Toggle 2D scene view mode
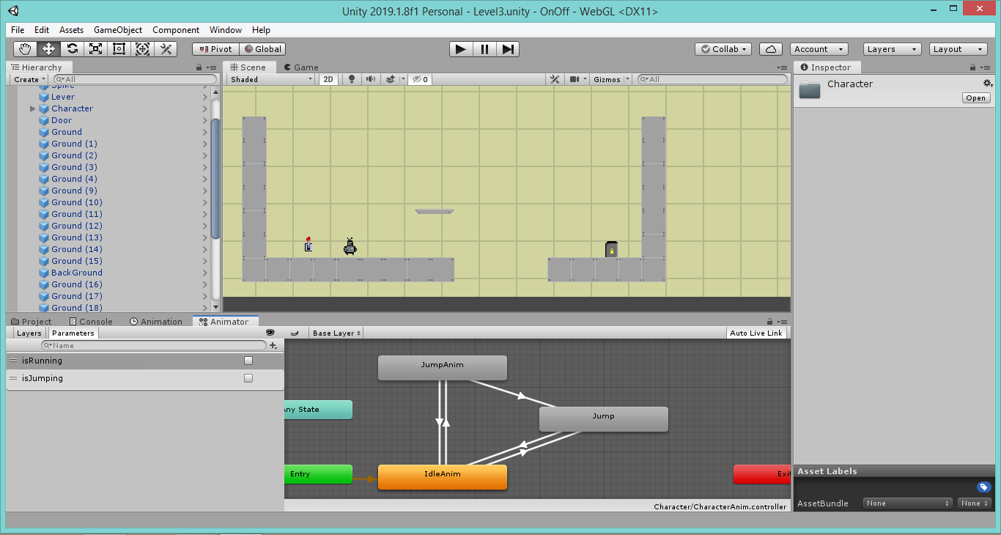 [x=329, y=79]
